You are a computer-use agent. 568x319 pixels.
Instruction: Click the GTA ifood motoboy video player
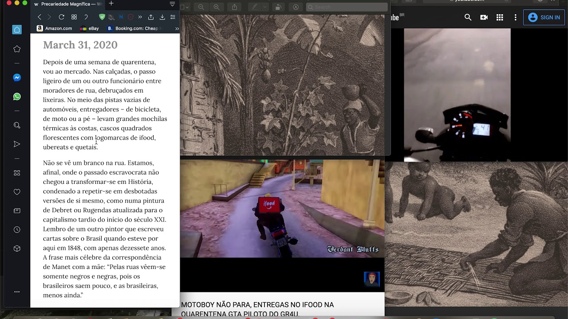282,209
